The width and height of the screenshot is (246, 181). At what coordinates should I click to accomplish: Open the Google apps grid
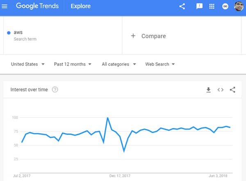point(212,7)
